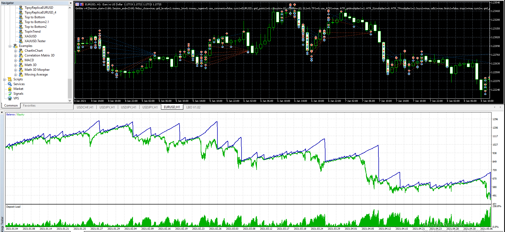Viewport: 505px width, 232px height.
Task: Click the Deposit Load label
Action: click(13, 207)
